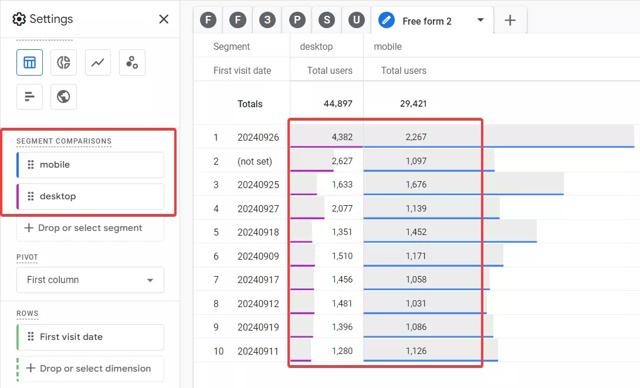Switch to the S tab
640x388 pixels.
(327, 19)
